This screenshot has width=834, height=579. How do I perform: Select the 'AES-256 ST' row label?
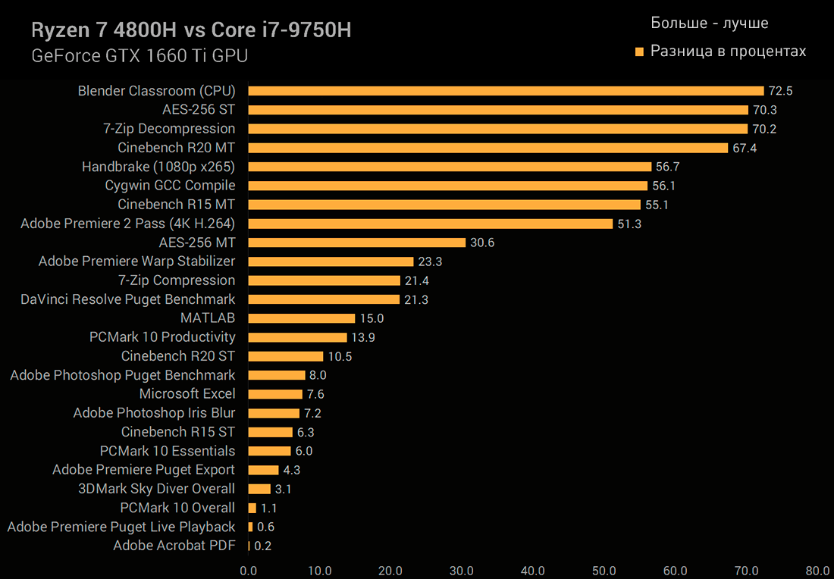199,110
